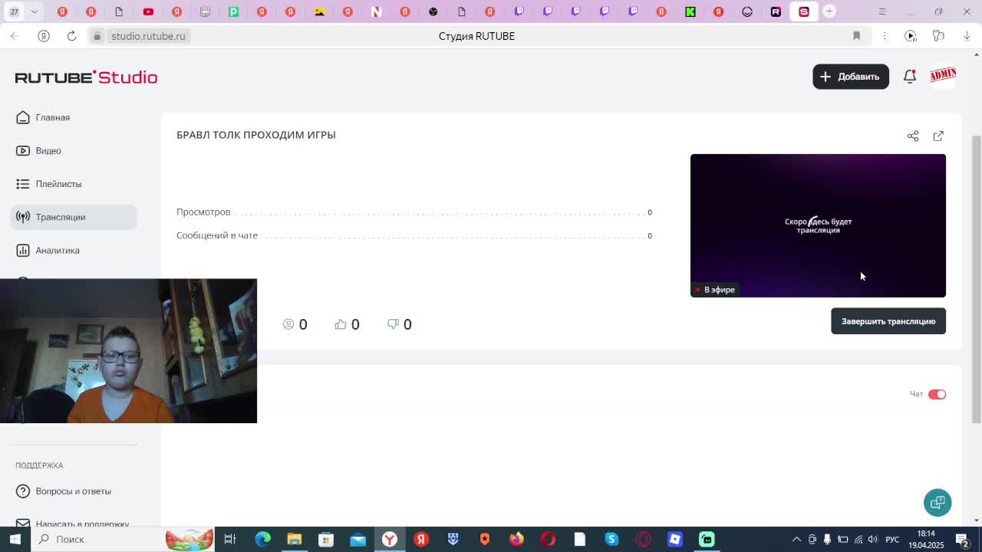The height and width of the screenshot is (552, 982).
Task: Toggle the Чат switch off
Action: pyautogui.click(x=937, y=394)
